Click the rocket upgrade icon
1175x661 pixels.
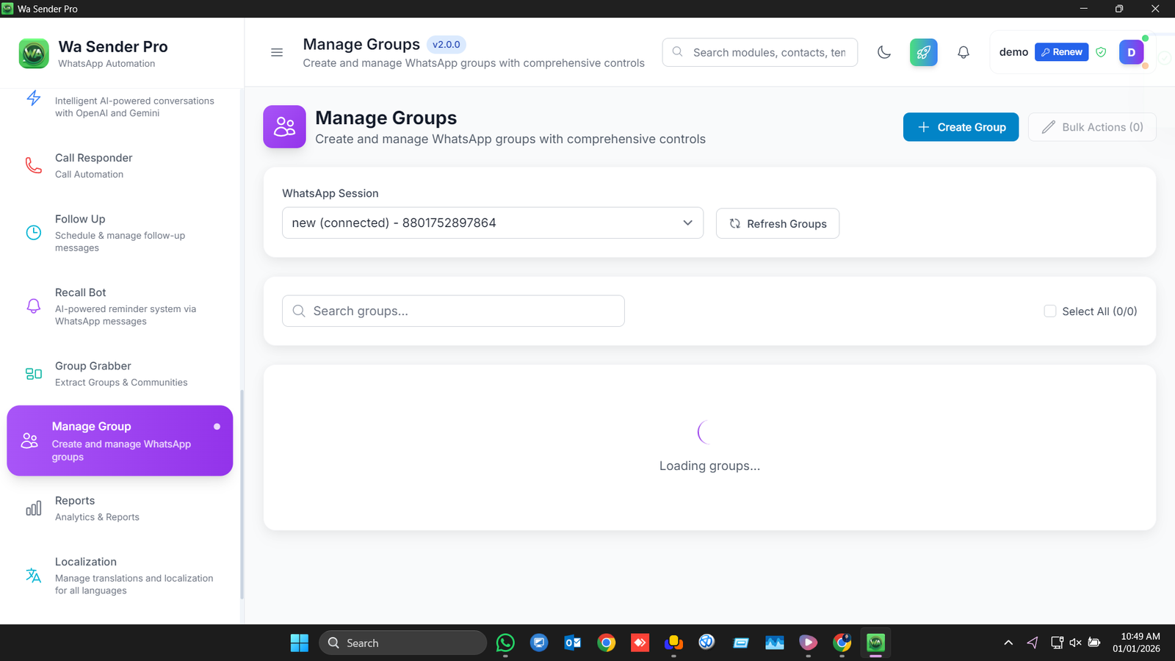click(923, 52)
